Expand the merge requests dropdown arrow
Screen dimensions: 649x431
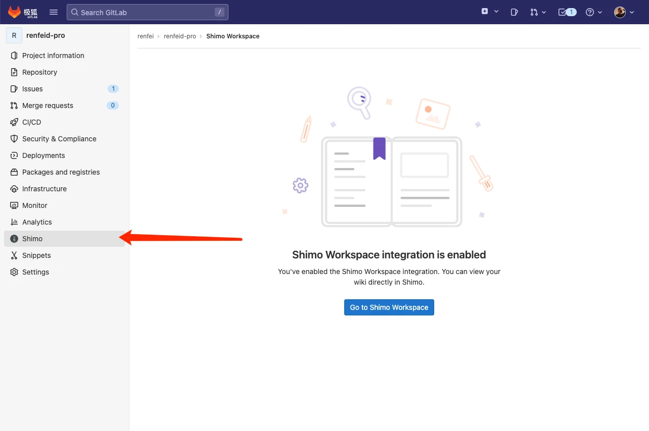tap(544, 12)
